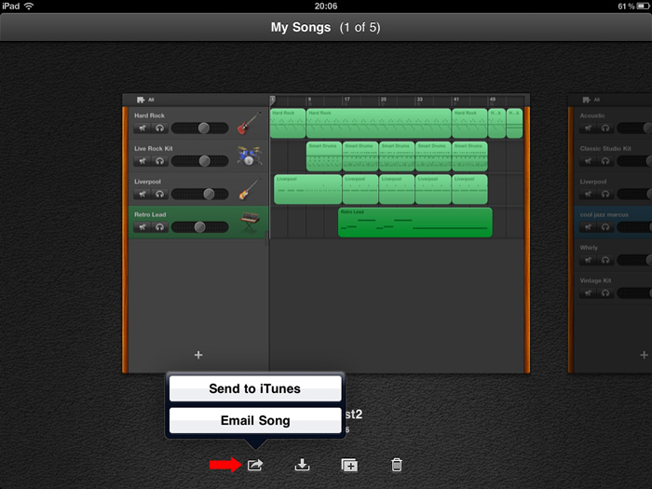
Task: Mute the Vintage Kit track
Action: 588,293
